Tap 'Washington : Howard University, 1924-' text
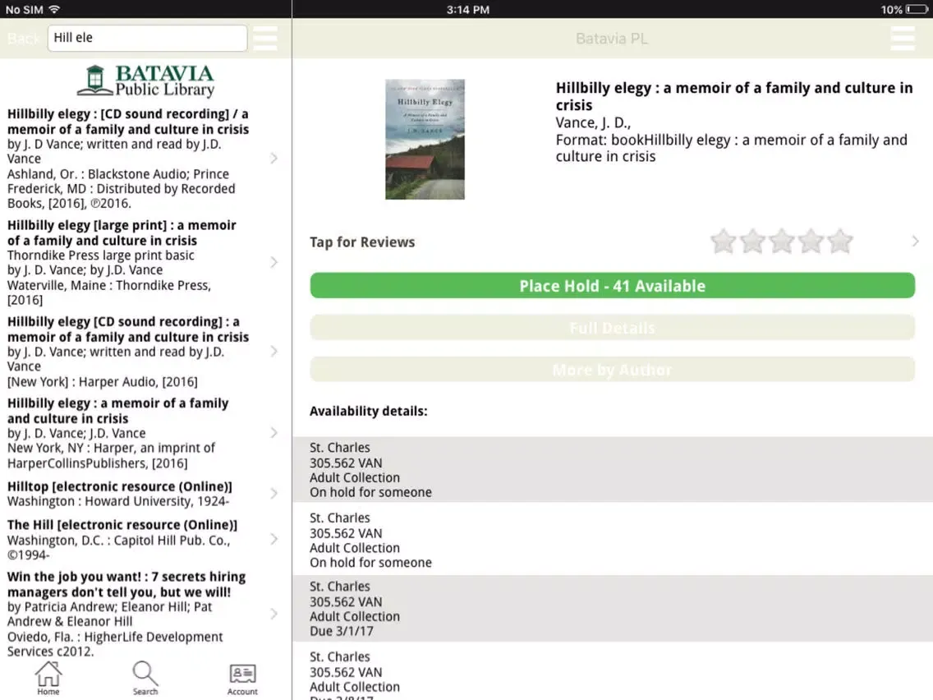933x700 pixels. [x=117, y=501]
